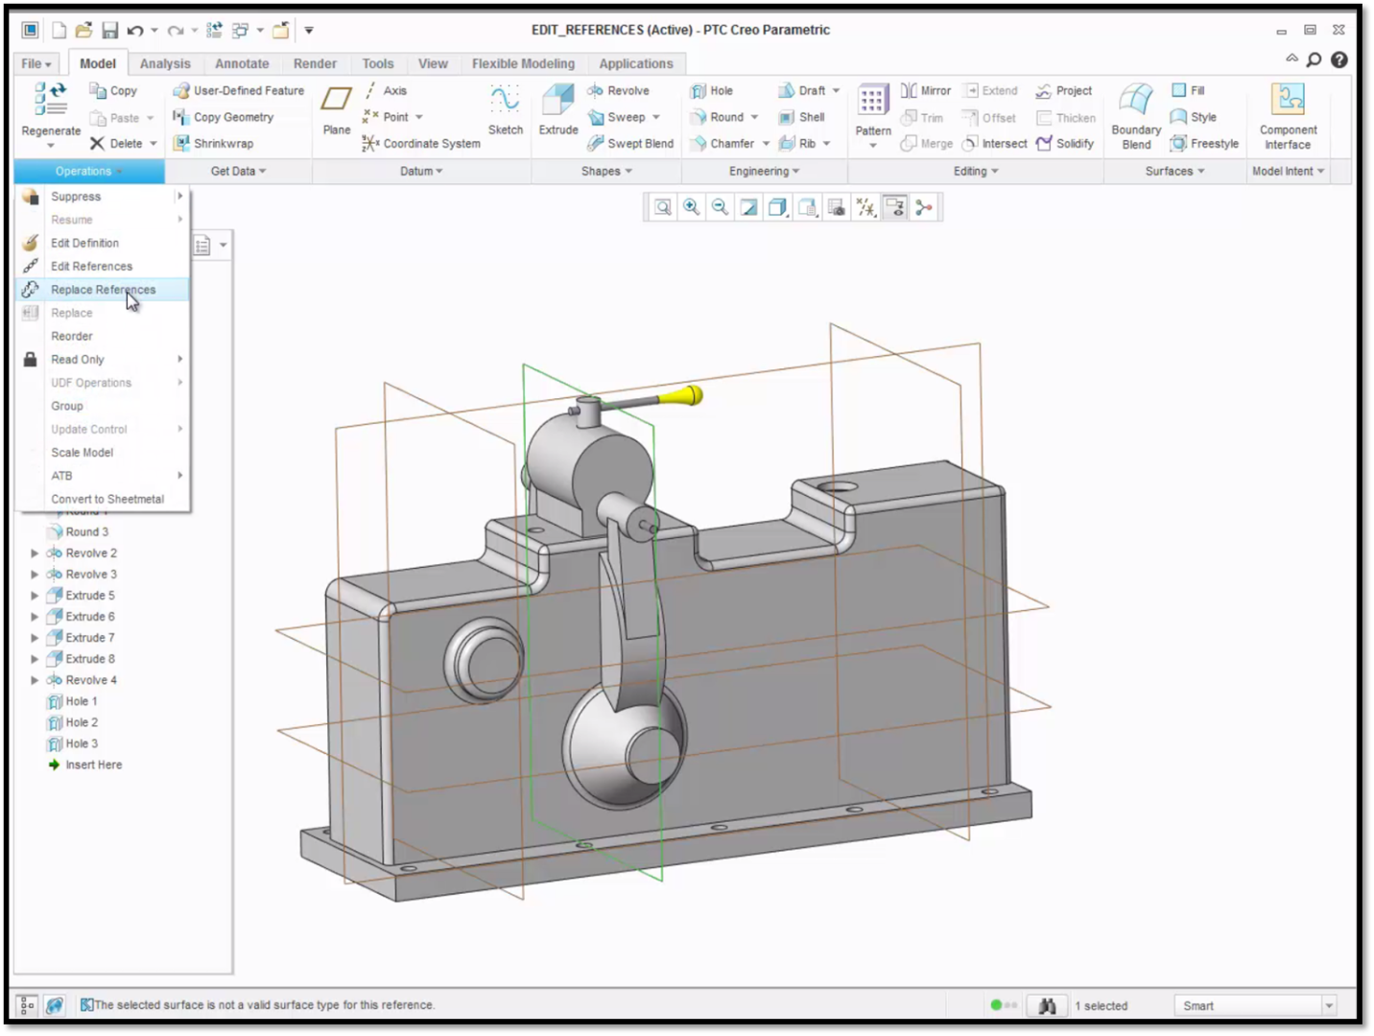1374x1036 pixels.
Task: Open the Shapes group overflow
Action: point(606,172)
